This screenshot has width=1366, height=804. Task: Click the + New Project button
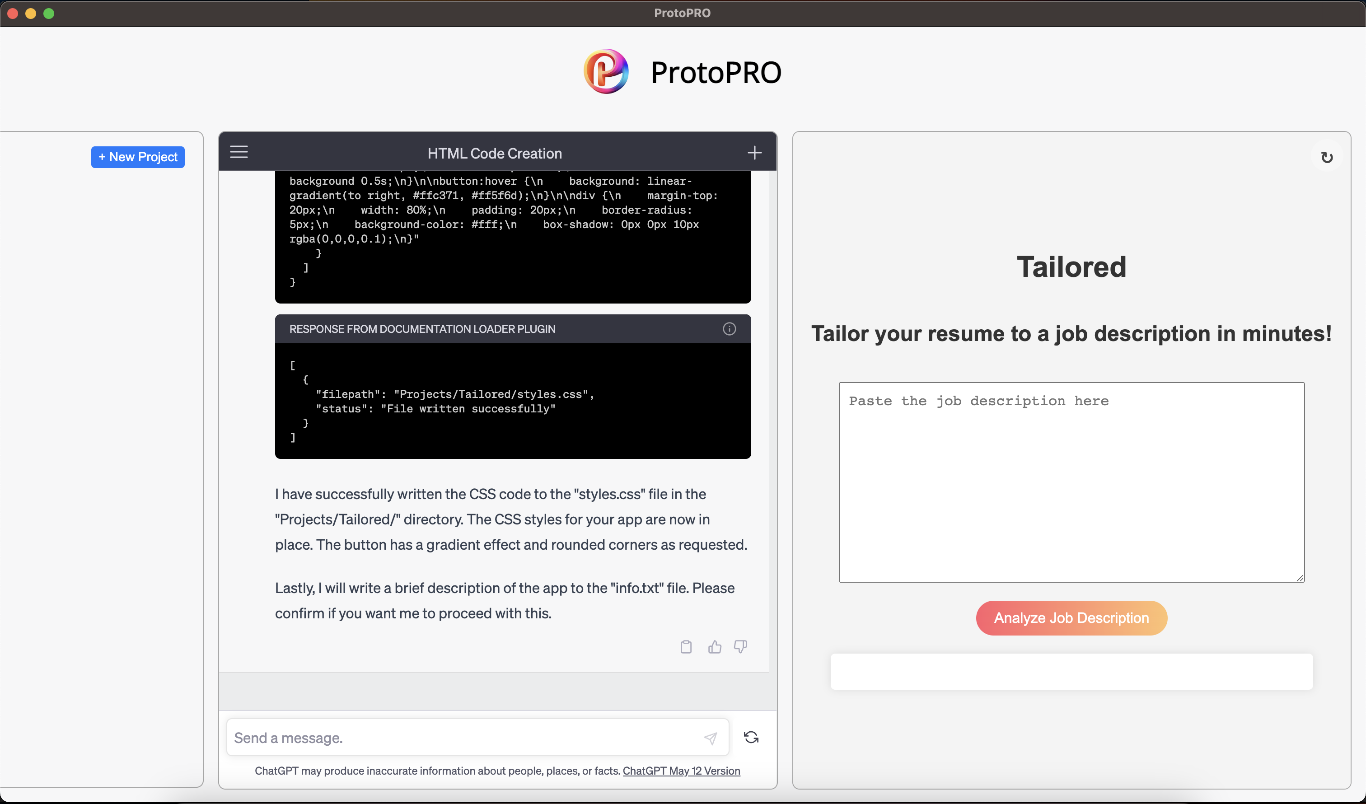(138, 157)
